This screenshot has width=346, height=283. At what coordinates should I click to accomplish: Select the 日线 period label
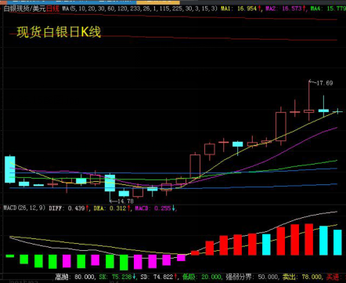(x=52, y=9)
